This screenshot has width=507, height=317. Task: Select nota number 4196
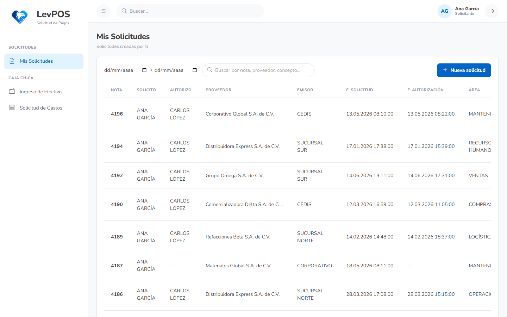coord(117,114)
